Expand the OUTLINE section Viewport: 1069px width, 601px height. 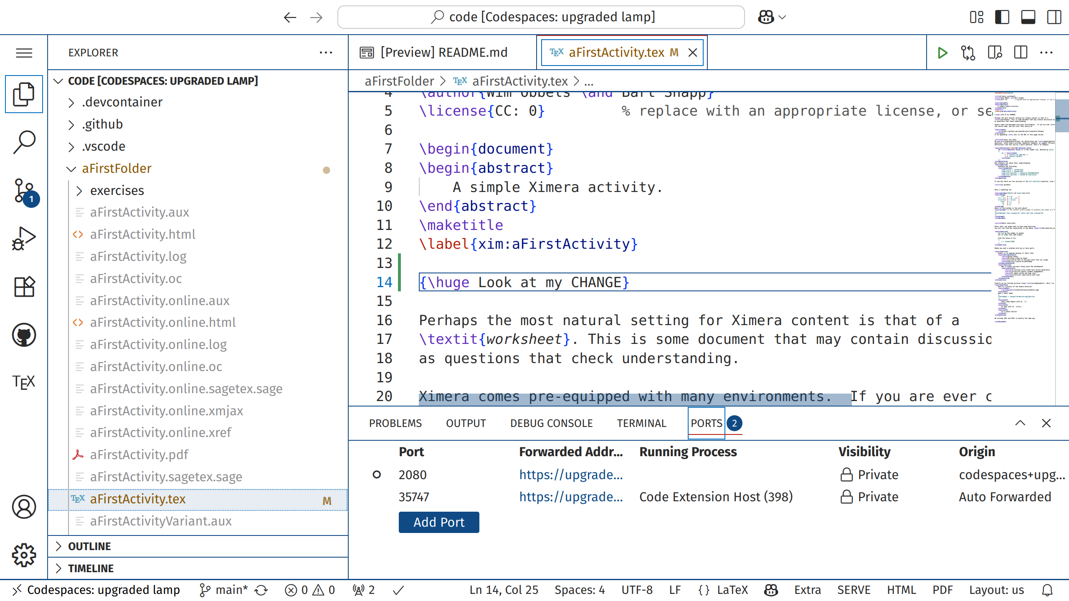(89, 546)
